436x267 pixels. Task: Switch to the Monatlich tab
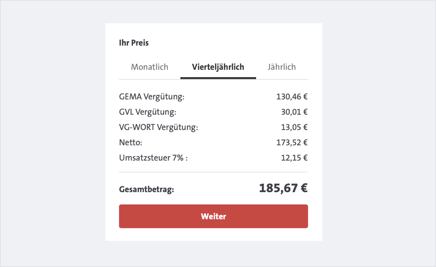[149, 67]
